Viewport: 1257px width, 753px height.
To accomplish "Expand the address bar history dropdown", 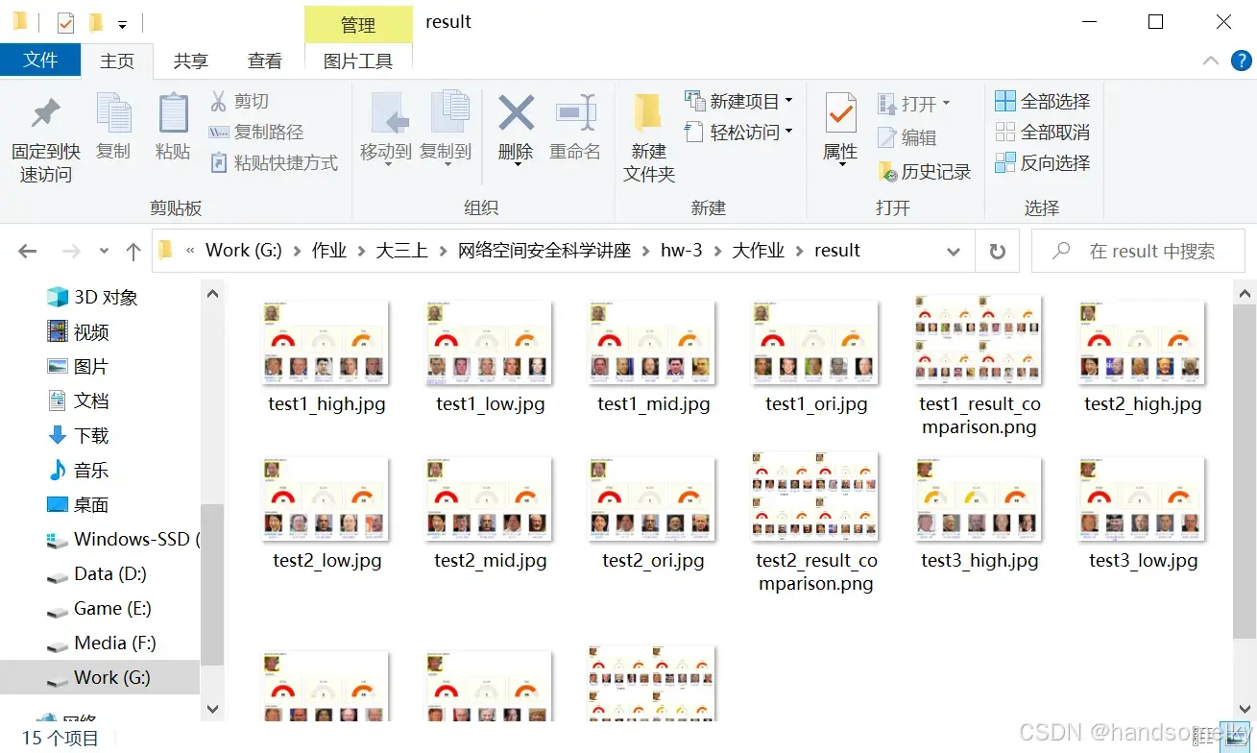I will [x=954, y=251].
